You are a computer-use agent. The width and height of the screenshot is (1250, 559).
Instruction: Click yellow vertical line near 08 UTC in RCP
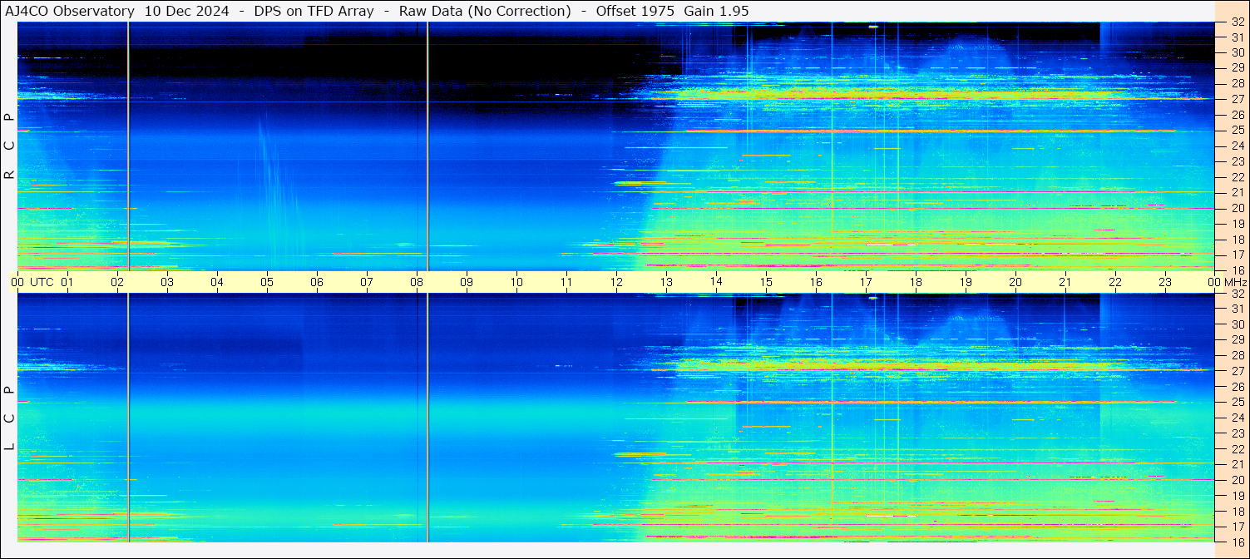click(x=427, y=146)
